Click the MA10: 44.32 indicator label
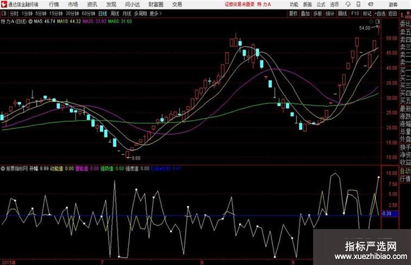Image resolution: width=411 pixels, height=265 pixels. pos(69,21)
